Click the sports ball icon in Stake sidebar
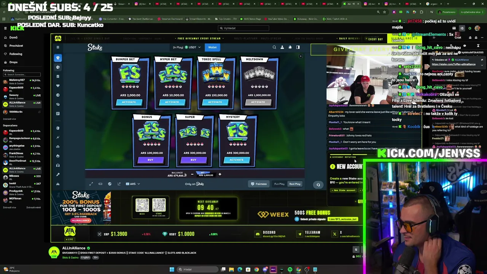 pos(58,67)
